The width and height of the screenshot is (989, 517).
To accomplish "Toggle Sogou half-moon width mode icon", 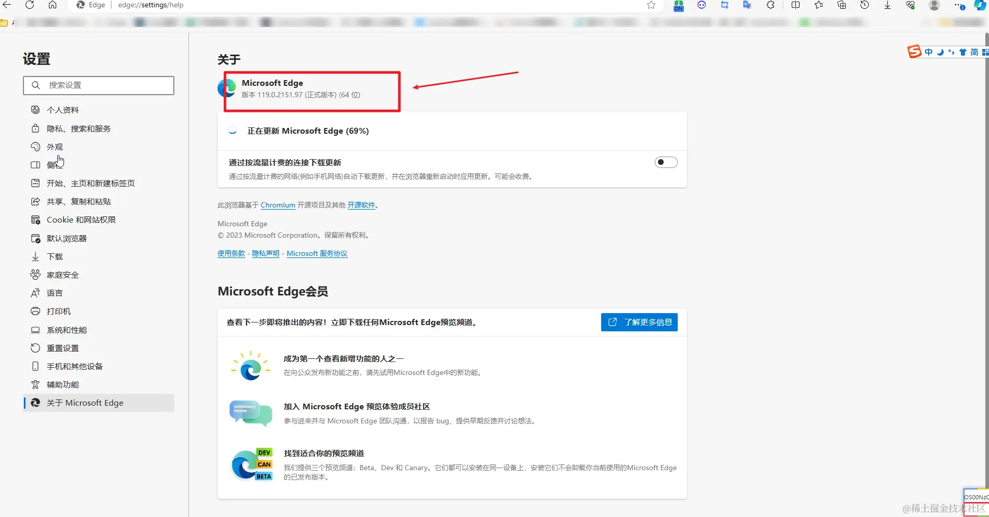I will pyautogui.click(x=940, y=52).
